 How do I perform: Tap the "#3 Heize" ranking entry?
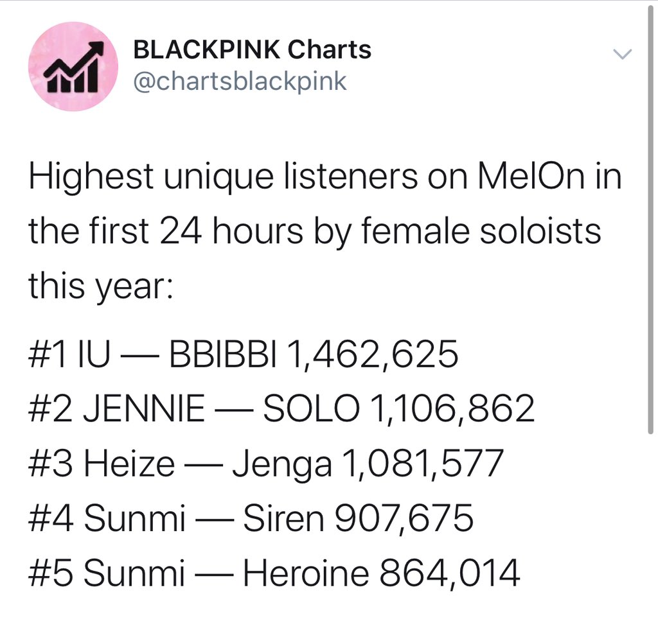101,464
